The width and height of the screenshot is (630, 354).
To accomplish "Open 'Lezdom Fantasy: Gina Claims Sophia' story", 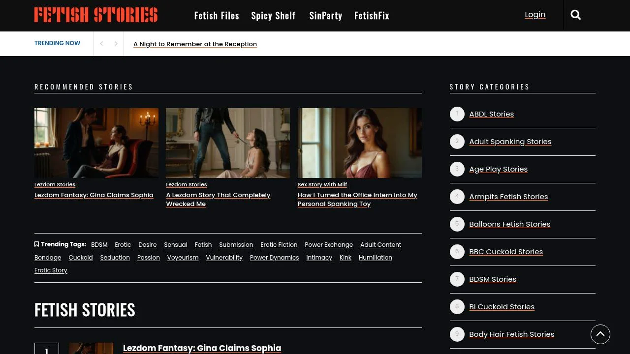I will point(94,195).
